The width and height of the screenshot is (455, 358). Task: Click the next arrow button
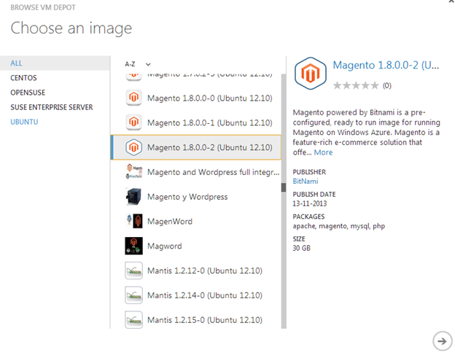440,340
